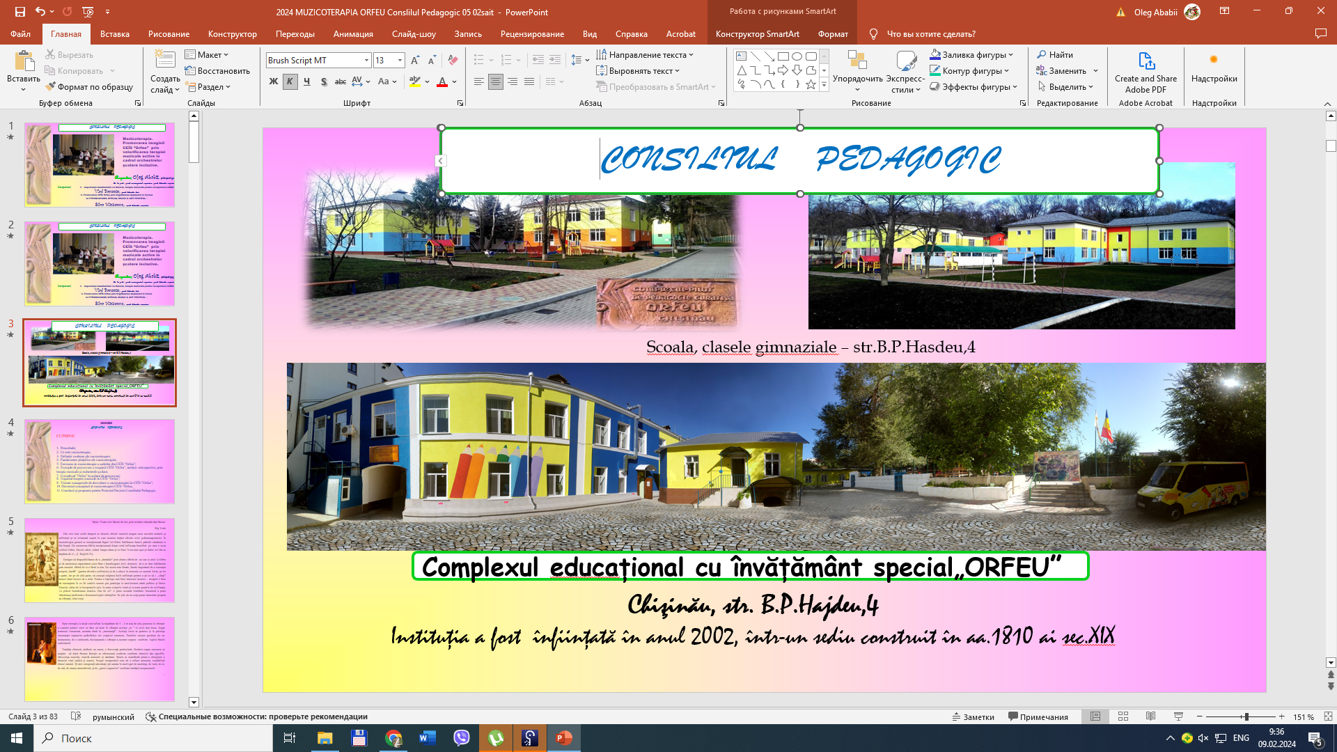Viewport: 1337px width, 752px height.
Task: Start slideshow from status bar icon
Action: (x=1178, y=716)
